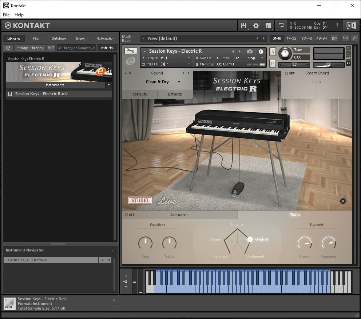Mute Session Keys in Instrument Navigator
This screenshot has width=361, height=319.
tap(108, 260)
